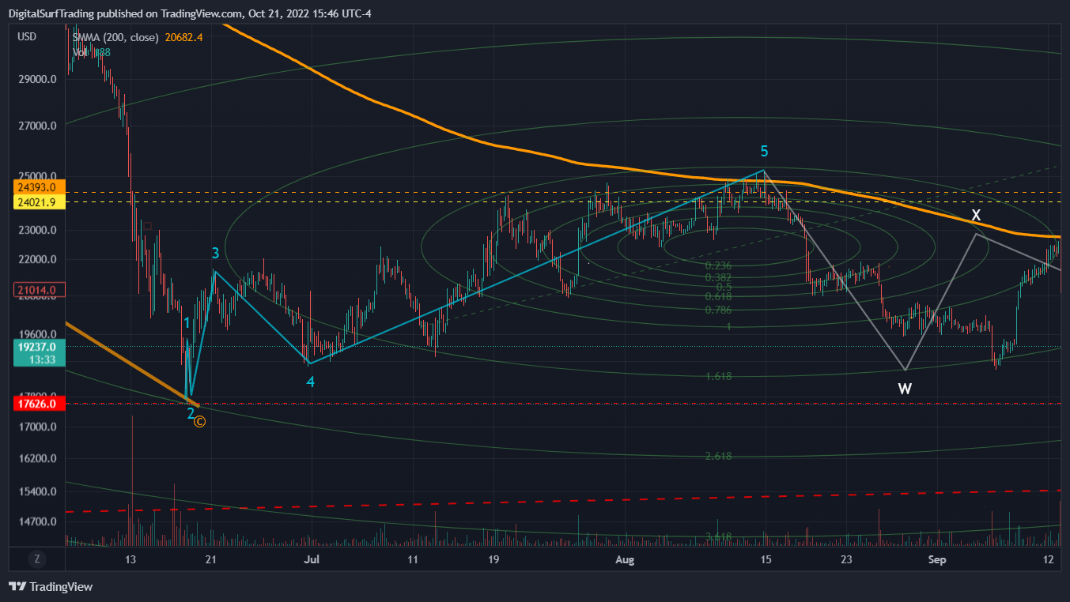This screenshot has height=602, width=1070.
Task: Click the 21 date on time axis
Action: click(210, 559)
